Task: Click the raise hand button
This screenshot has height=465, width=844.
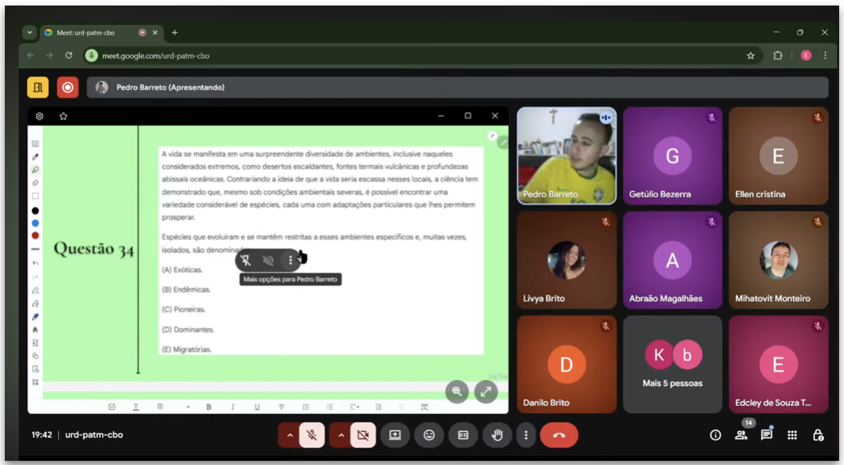Action: click(497, 435)
